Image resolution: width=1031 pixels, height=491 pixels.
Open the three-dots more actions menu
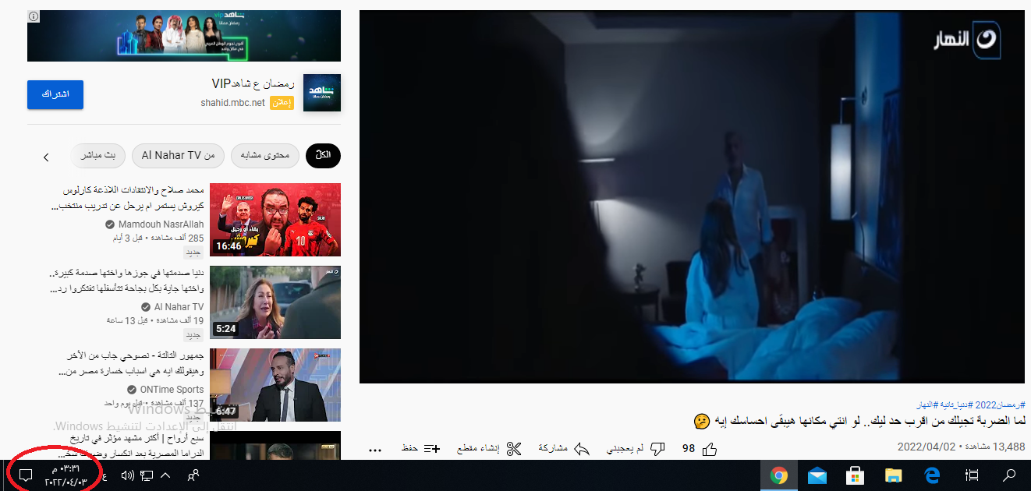tap(374, 450)
